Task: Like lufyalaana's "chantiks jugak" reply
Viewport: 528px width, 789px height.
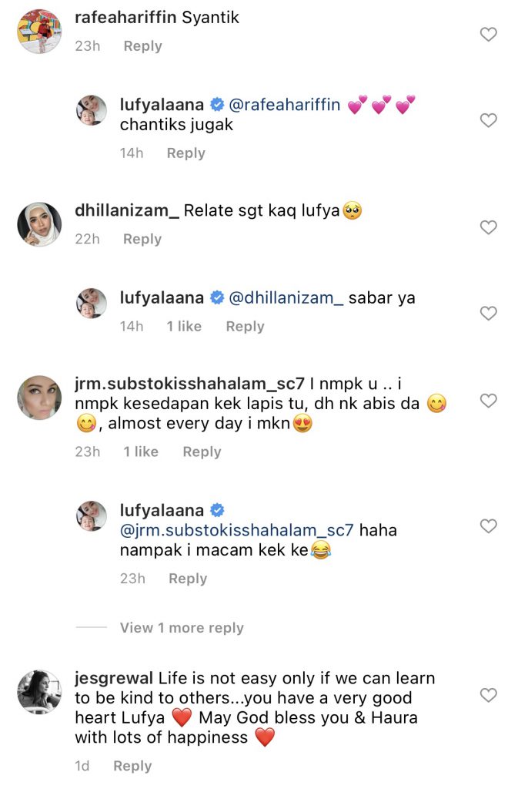Action: click(x=488, y=120)
